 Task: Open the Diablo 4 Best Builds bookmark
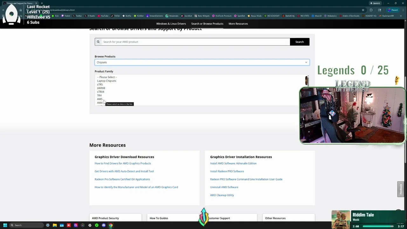[x=349, y=16]
